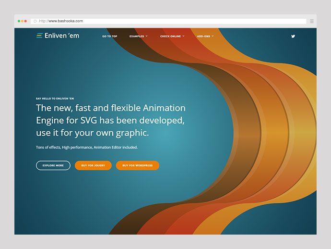Open the Twitter bird icon link
Viewport: 331px width, 249px height.
pos(293,37)
